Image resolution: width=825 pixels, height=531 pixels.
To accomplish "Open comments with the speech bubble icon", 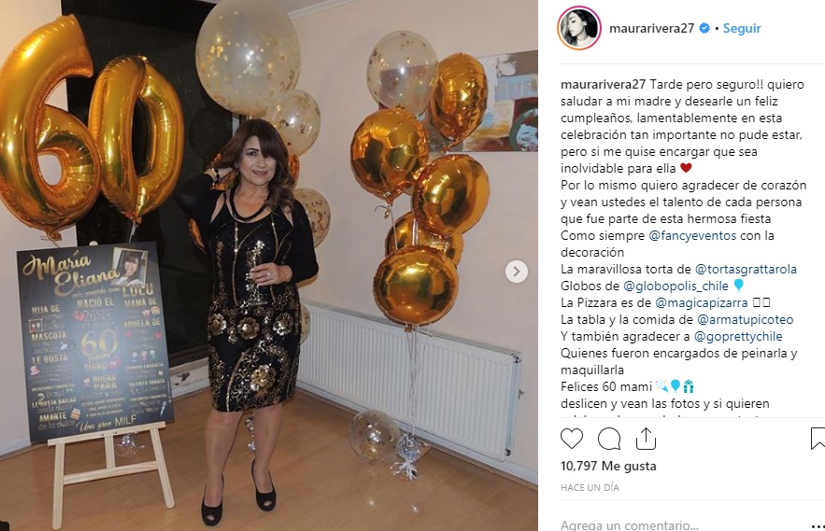I will click(609, 439).
